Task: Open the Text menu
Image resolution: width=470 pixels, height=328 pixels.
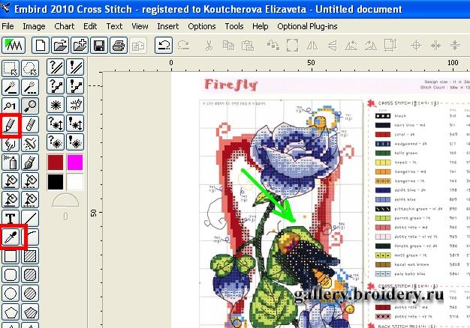Action: click(114, 26)
